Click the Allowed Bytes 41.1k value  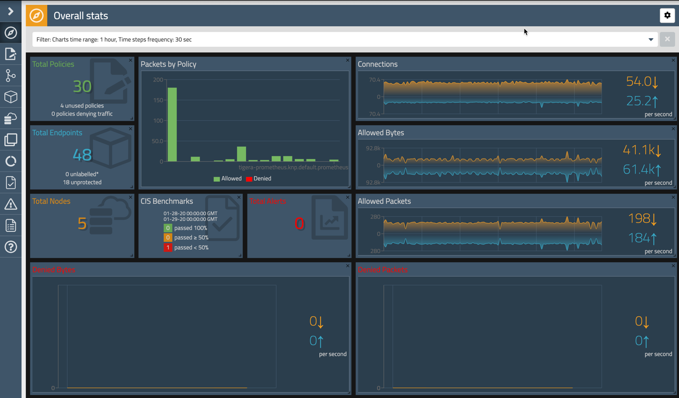(x=642, y=150)
